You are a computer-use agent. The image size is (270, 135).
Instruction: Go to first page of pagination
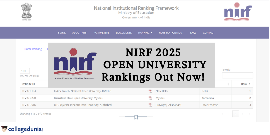click(222, 114)
